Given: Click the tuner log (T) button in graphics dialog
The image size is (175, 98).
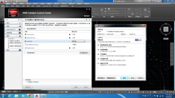Looking at the screenshot, I should point(111,78).
